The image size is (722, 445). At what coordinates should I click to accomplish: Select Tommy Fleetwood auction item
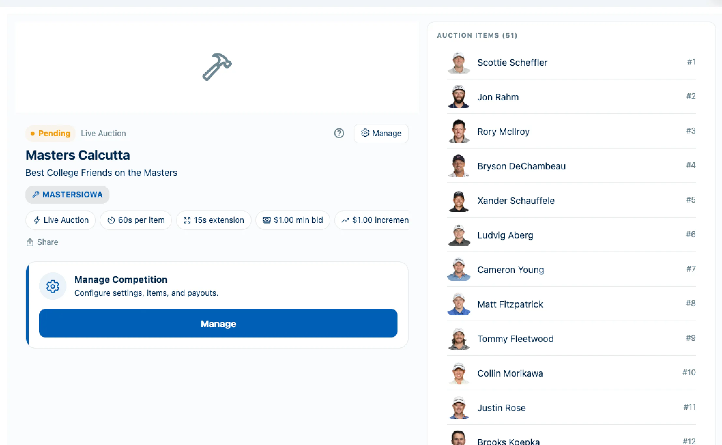point(571,338)
